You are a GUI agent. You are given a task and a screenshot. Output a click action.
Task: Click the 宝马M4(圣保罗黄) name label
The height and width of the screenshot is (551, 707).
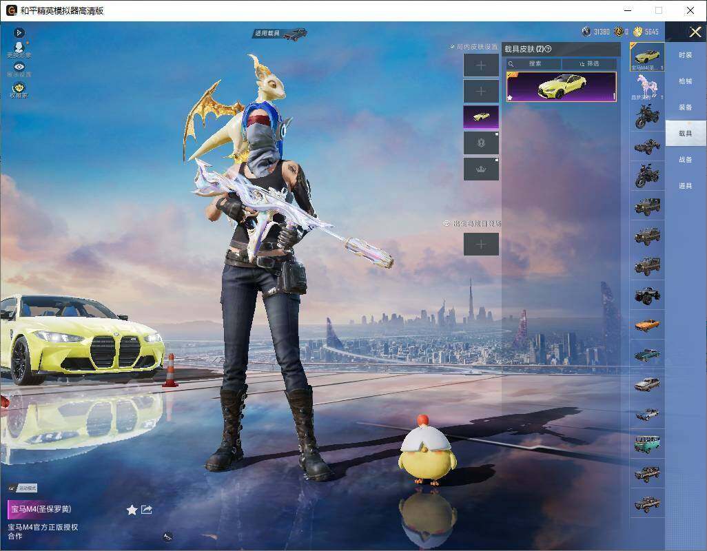tap(41, 509)
